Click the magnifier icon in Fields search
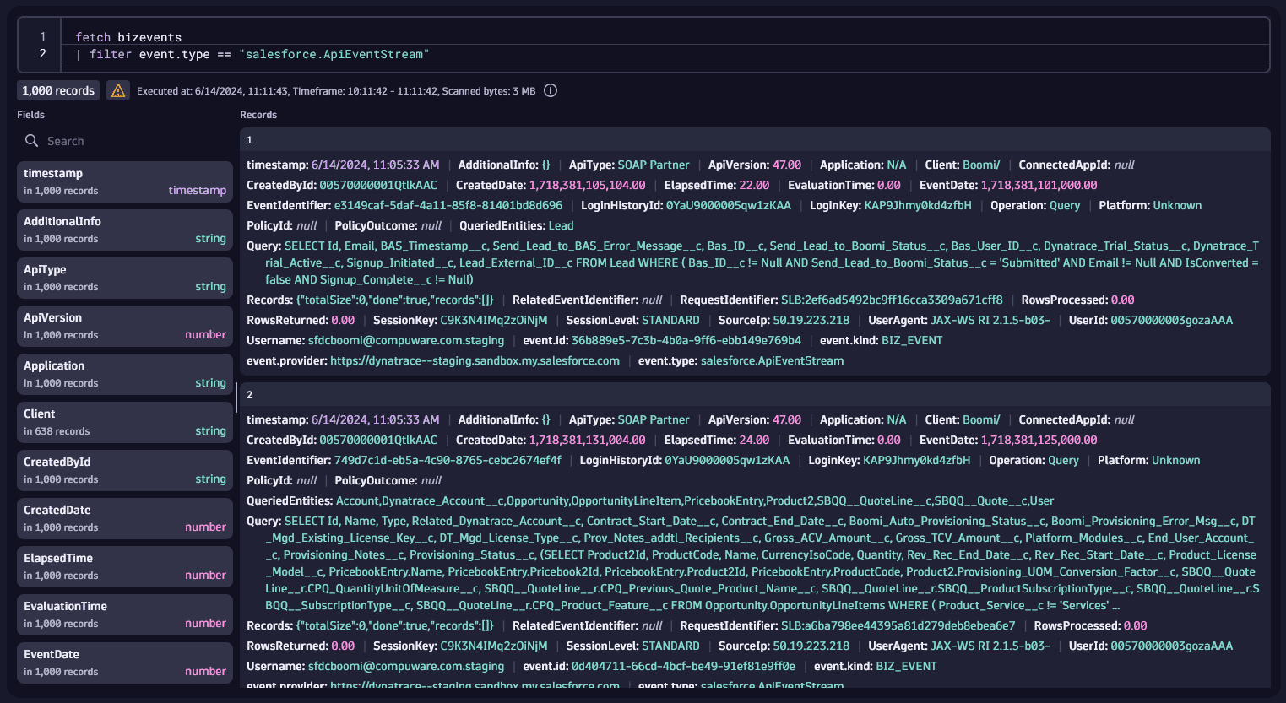This screenshot has width=1286, height=703. [32, 141]
